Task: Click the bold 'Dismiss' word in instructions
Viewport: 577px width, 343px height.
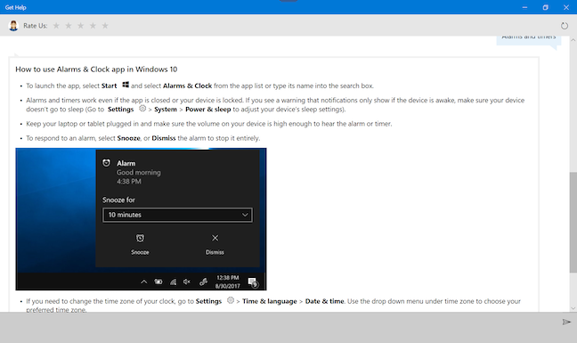Action: [164, 138]
